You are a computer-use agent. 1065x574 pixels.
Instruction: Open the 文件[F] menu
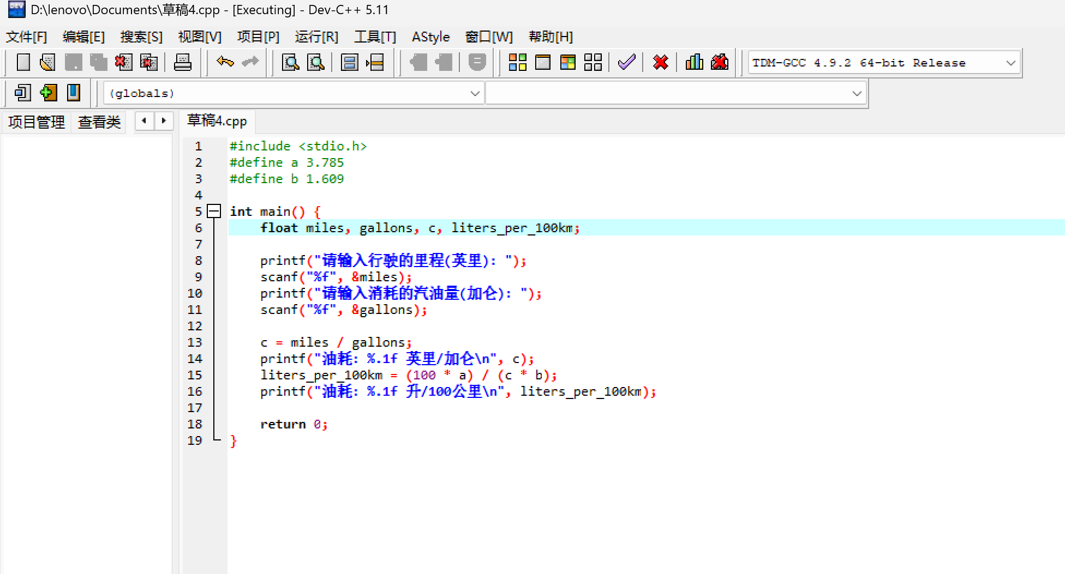point(27,37)
